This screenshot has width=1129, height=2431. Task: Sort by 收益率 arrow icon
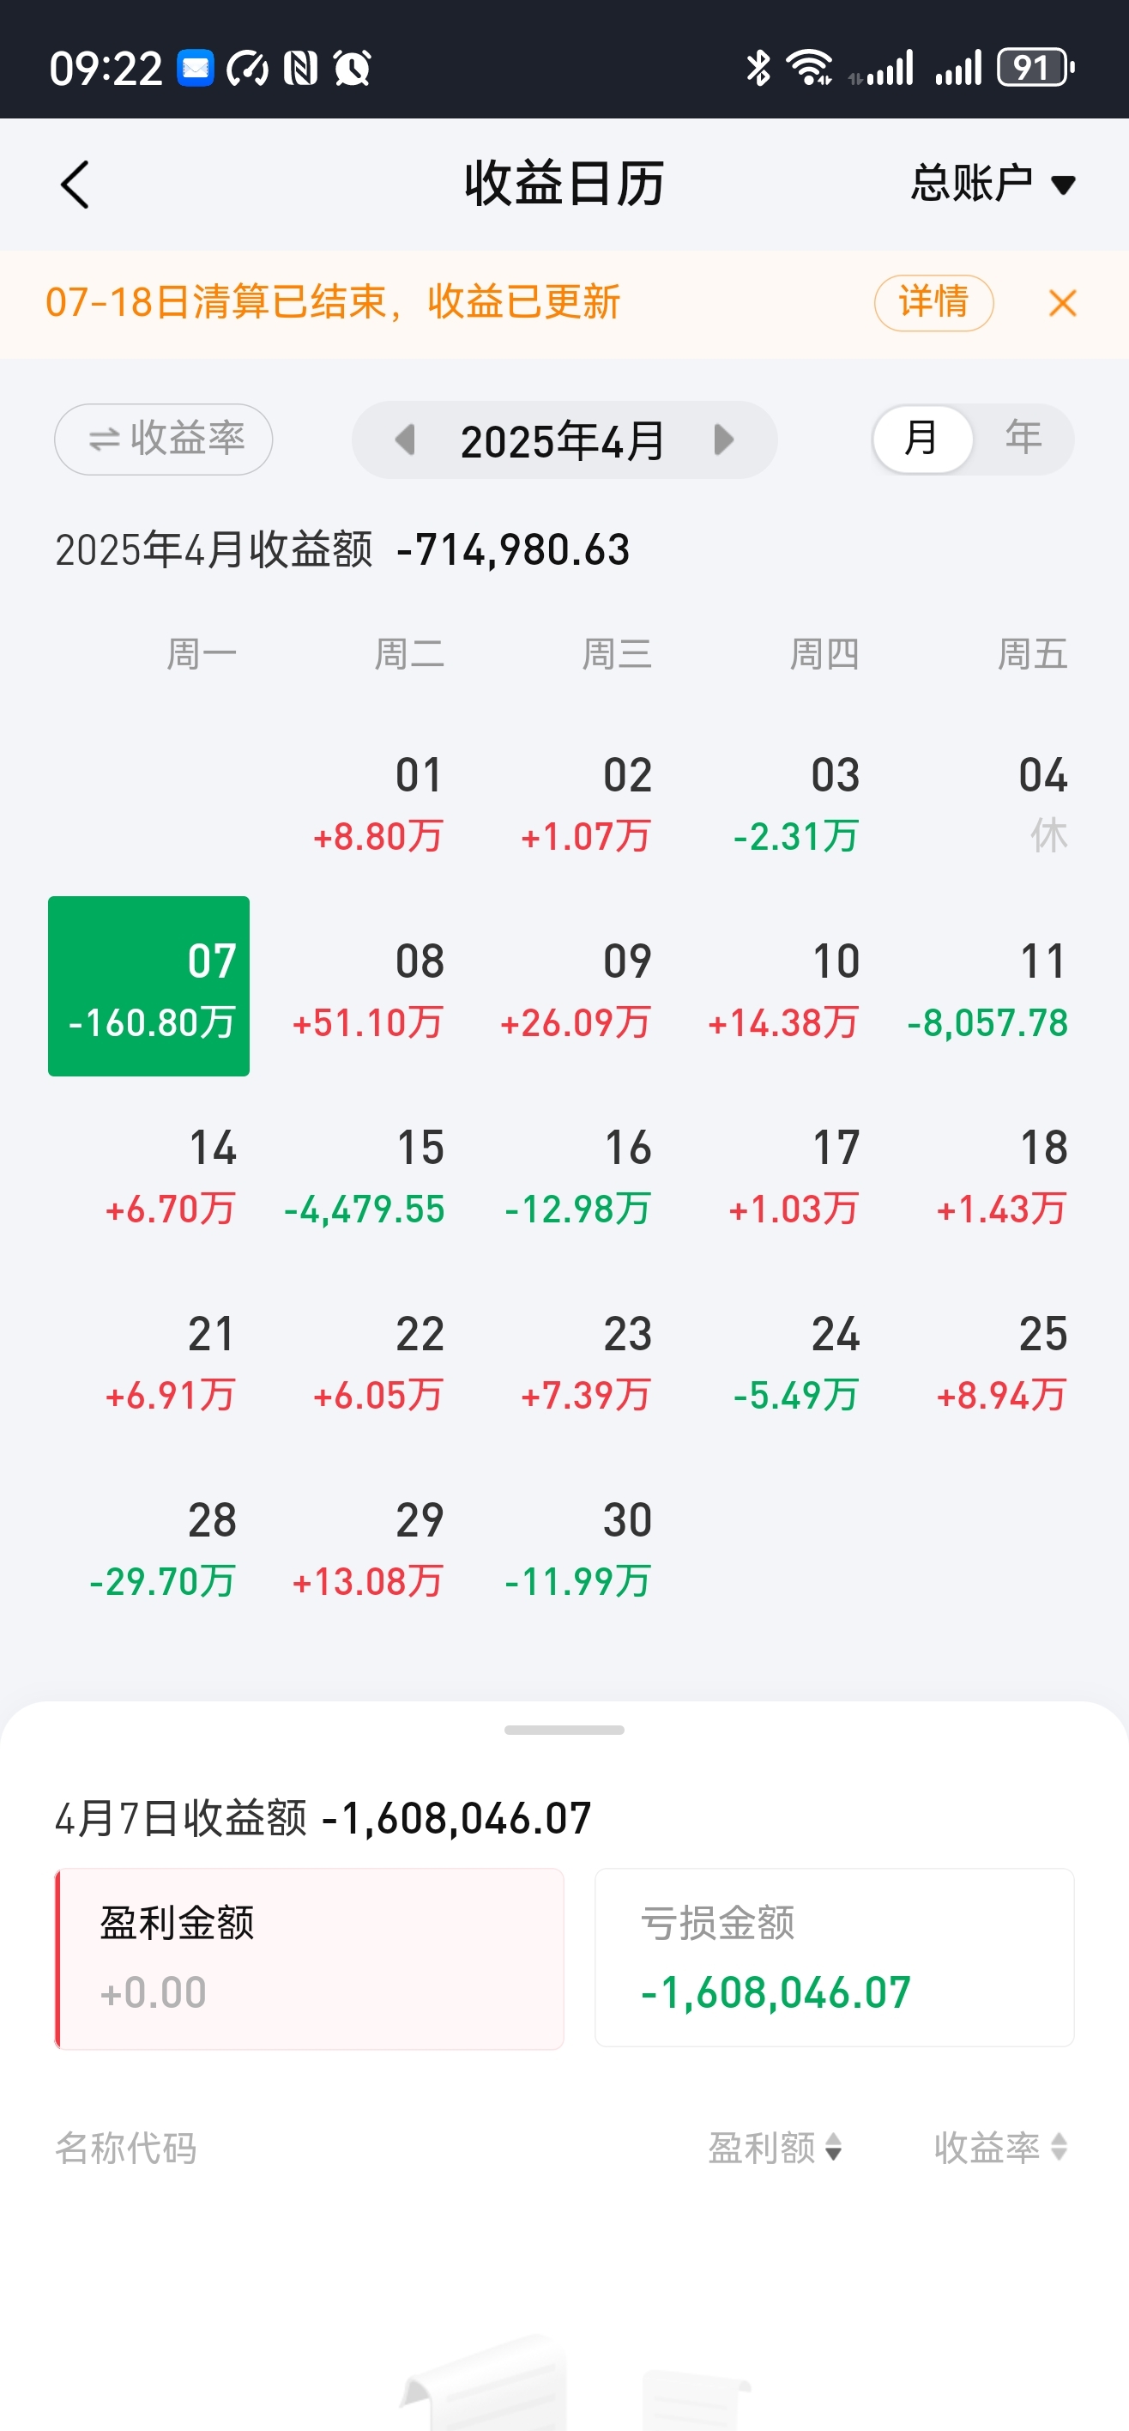(x=1060, y=2149)
